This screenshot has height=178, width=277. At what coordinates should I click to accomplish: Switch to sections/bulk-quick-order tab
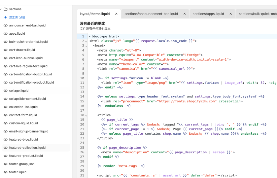258,14
